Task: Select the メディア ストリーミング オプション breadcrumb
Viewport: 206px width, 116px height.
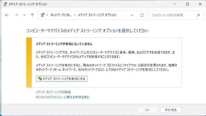Action: [x=97, y=15]
